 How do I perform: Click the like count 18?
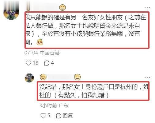tap(36, 63)
